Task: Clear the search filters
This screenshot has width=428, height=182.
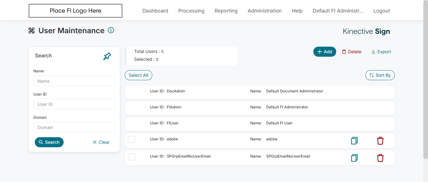Action: coord(101,142)
